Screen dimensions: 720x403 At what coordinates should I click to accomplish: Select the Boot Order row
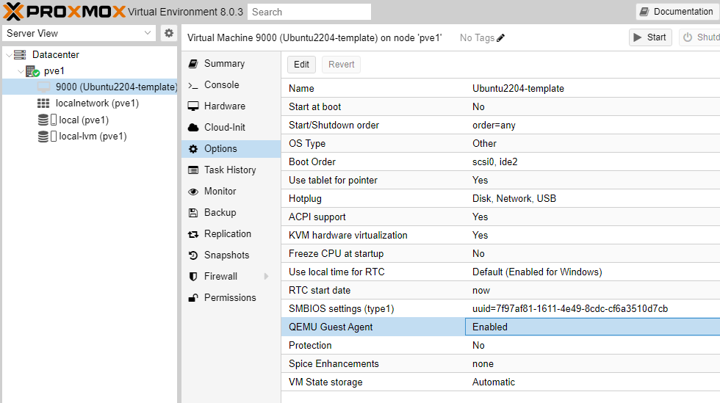[x=500, y=161]
